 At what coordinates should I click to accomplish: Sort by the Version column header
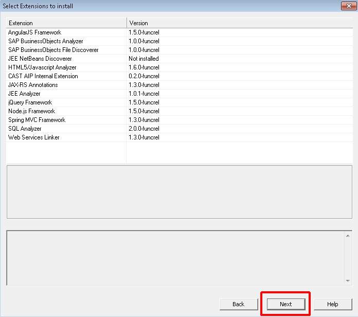click(240, 23)
